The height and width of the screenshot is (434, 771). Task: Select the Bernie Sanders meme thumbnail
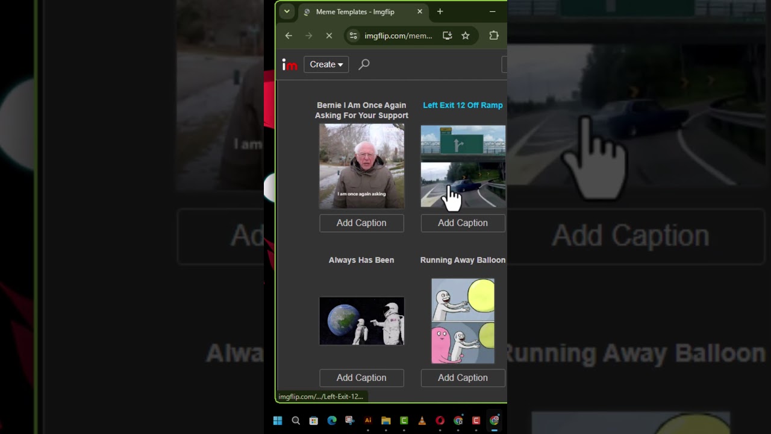[x=361, y=166]
